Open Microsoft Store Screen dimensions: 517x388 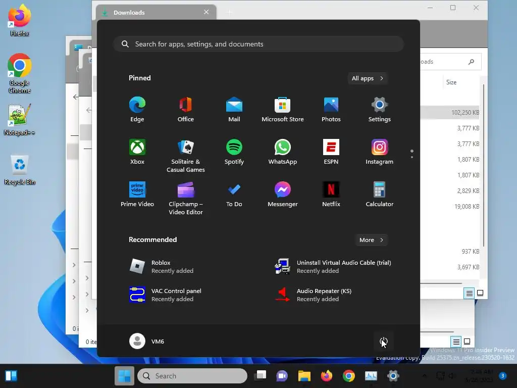[283, 109]
